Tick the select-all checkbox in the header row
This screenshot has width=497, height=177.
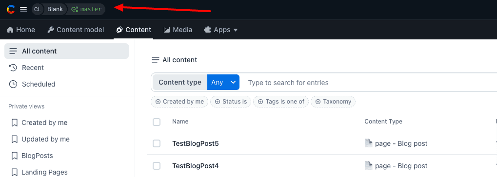157,122
